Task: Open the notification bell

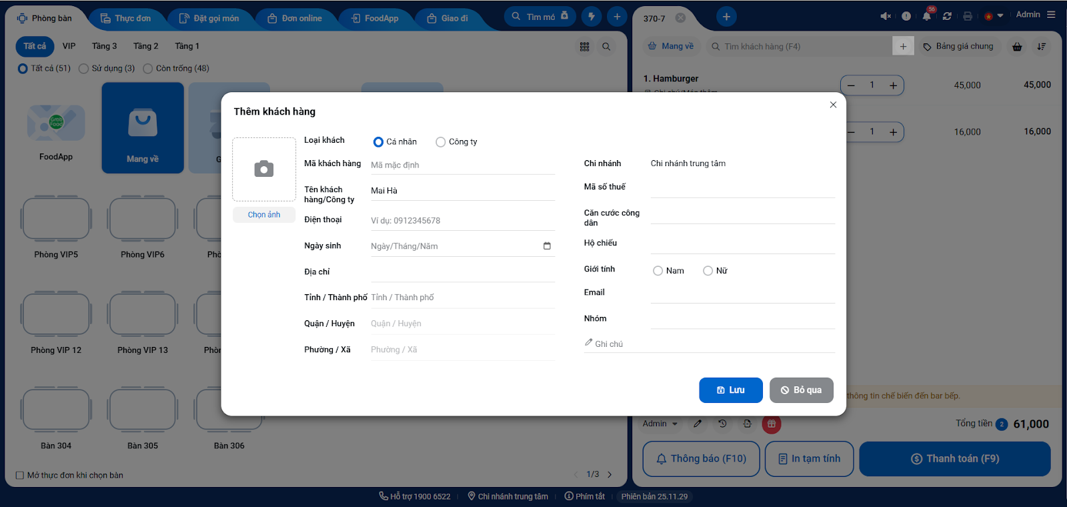Action: click(927, 16)
